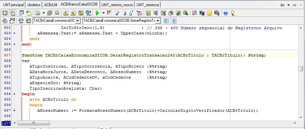
Task: Expand the run button dropdown arrow
Action: pyautogui.click(x=103, y=13)
